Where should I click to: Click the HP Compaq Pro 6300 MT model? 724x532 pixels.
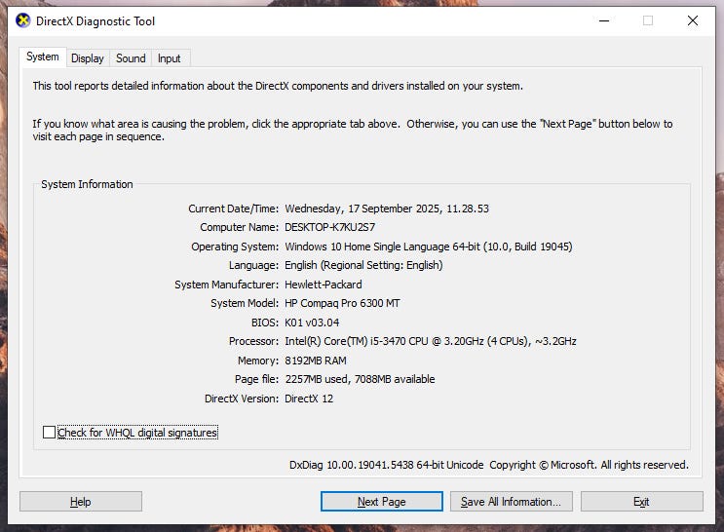(342, 303)
